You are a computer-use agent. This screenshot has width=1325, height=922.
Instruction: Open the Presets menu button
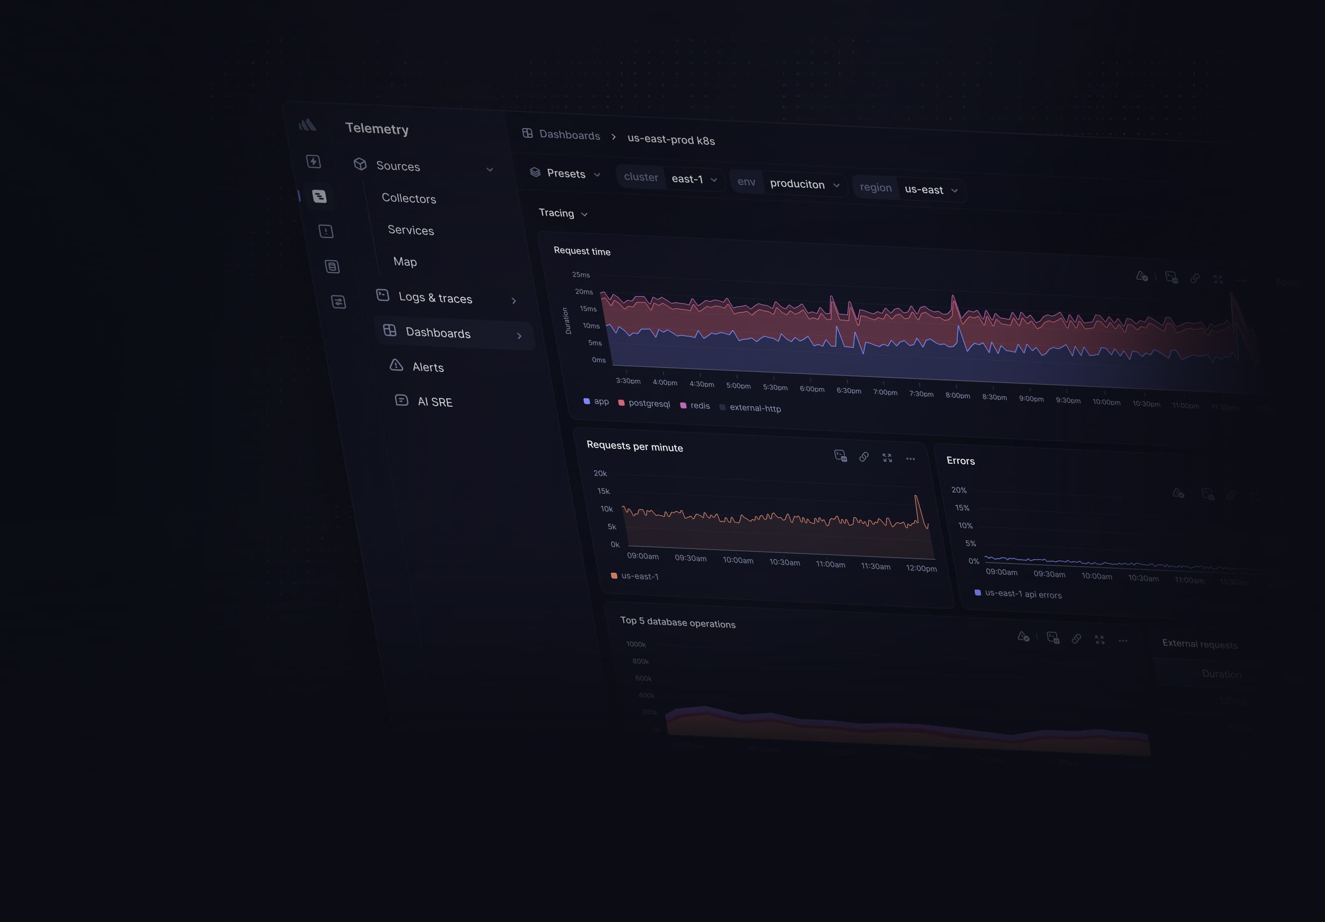click(x=565, y=174)
